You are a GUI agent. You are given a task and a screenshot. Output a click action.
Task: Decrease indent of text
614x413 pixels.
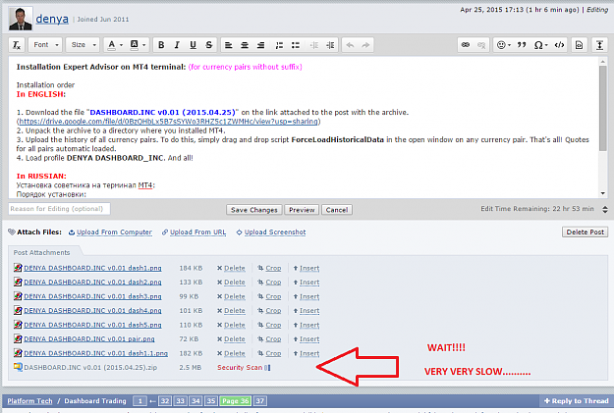click(x=314, y=45)
